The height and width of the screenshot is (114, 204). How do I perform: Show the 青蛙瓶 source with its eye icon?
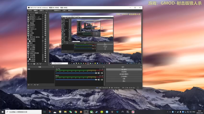43,23
